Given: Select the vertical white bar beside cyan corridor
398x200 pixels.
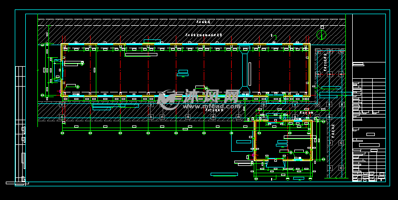Looking at the screenshot, I should (x=250, y=74).
